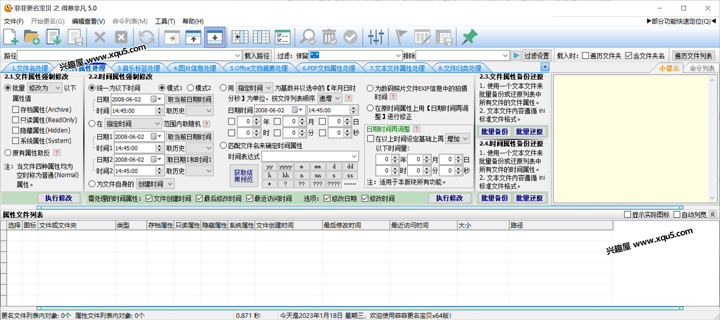Switch to the 命令列表 side tab
The width and height of the screenshot is (720, 320).
pos(702,68)
